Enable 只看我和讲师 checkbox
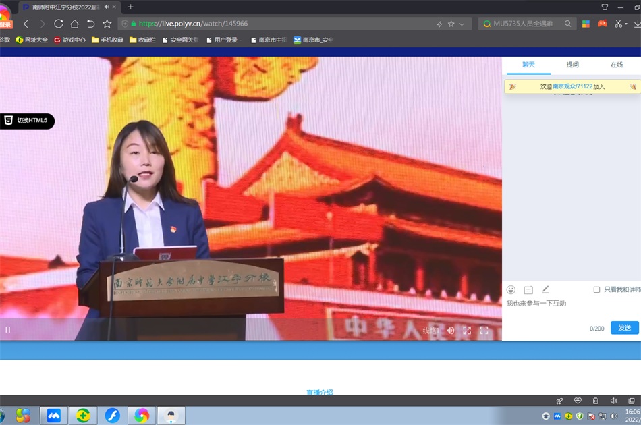 pyautogui.click(x=596, y=289)
